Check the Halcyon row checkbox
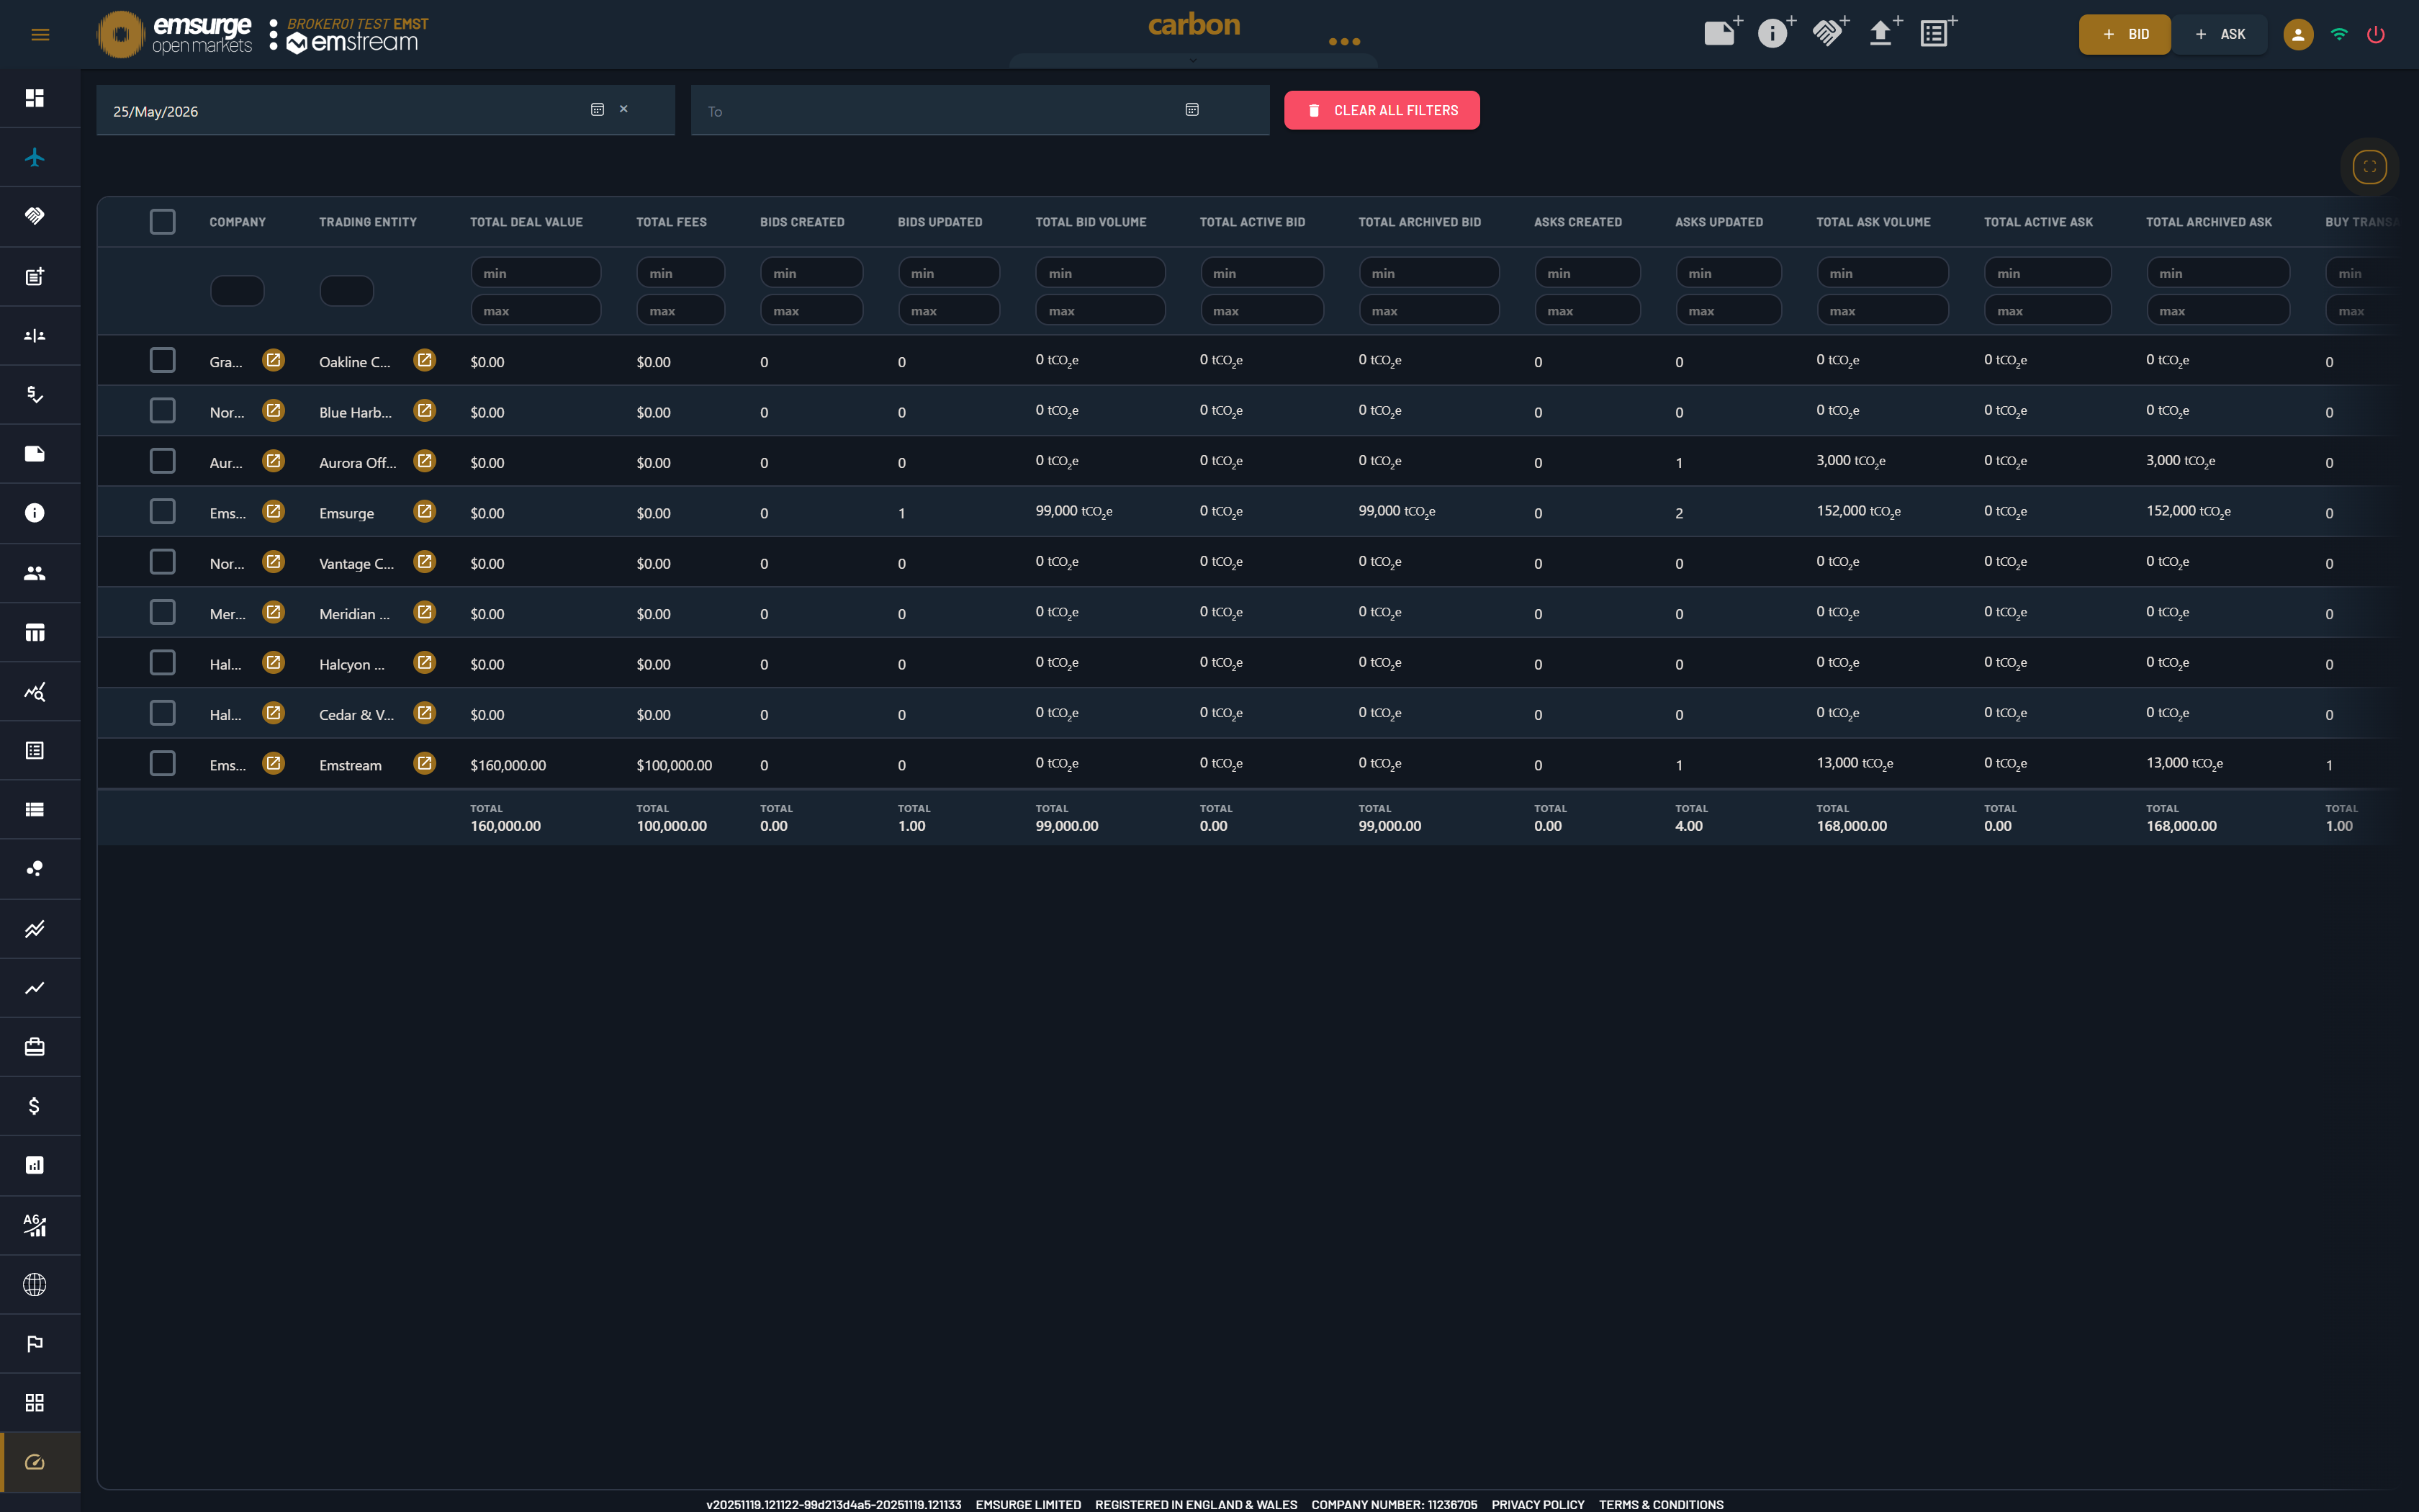2419x1512 pixels. pyautogui.click(x=162, y=663)
